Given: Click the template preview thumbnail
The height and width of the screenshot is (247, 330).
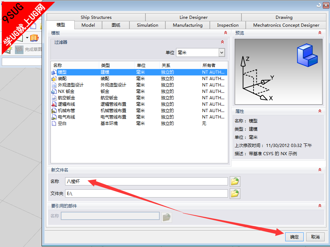Looking at the screenshot, I should (x=278, y=72).
